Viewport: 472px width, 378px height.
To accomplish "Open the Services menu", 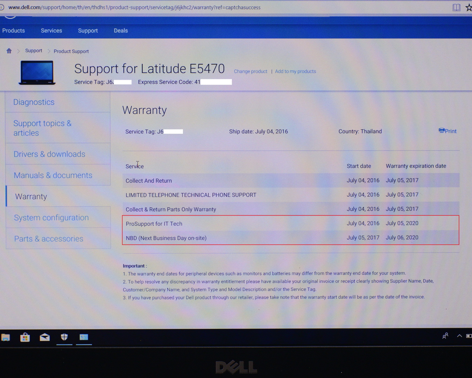I will pyautogui.click(x=51, y=30).
